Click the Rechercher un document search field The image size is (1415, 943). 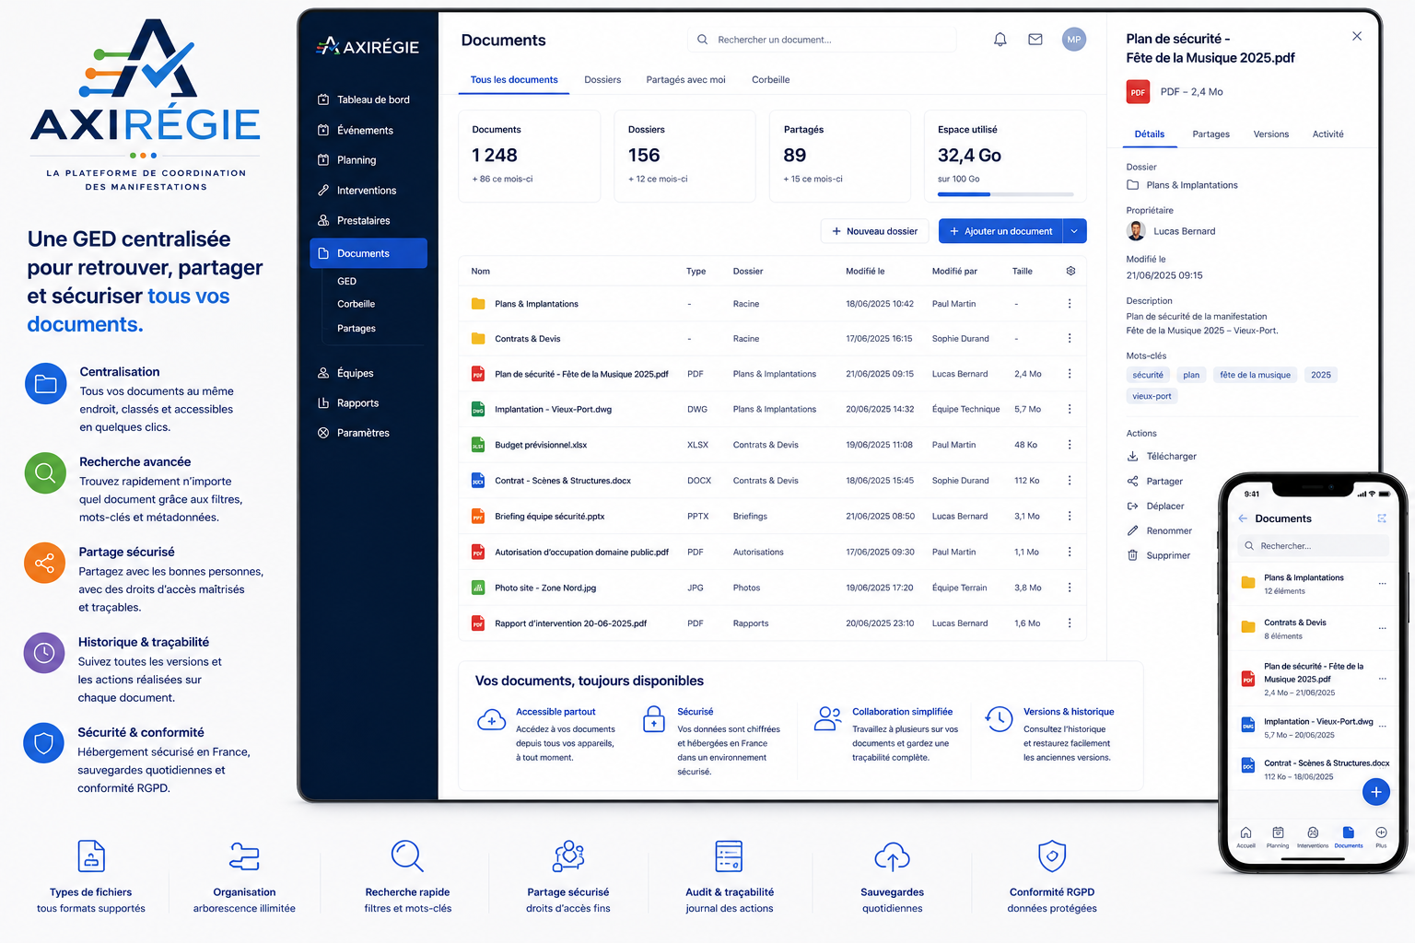coord(822,40)
